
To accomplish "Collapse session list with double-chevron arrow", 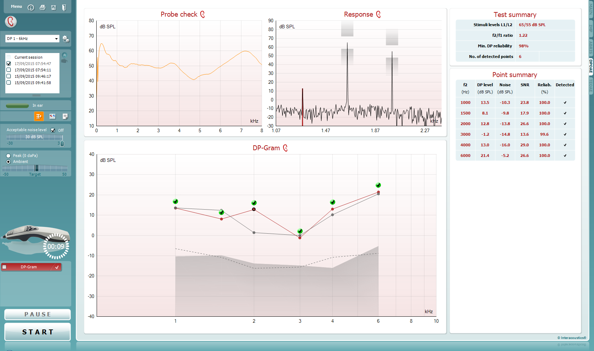I will click(x=64, y=55).
